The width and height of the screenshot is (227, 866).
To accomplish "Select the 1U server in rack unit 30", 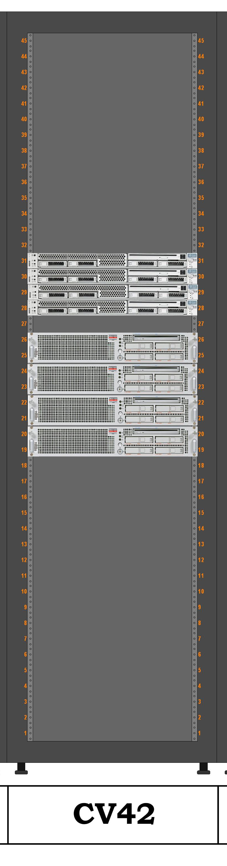I will [x=112, y=276].
